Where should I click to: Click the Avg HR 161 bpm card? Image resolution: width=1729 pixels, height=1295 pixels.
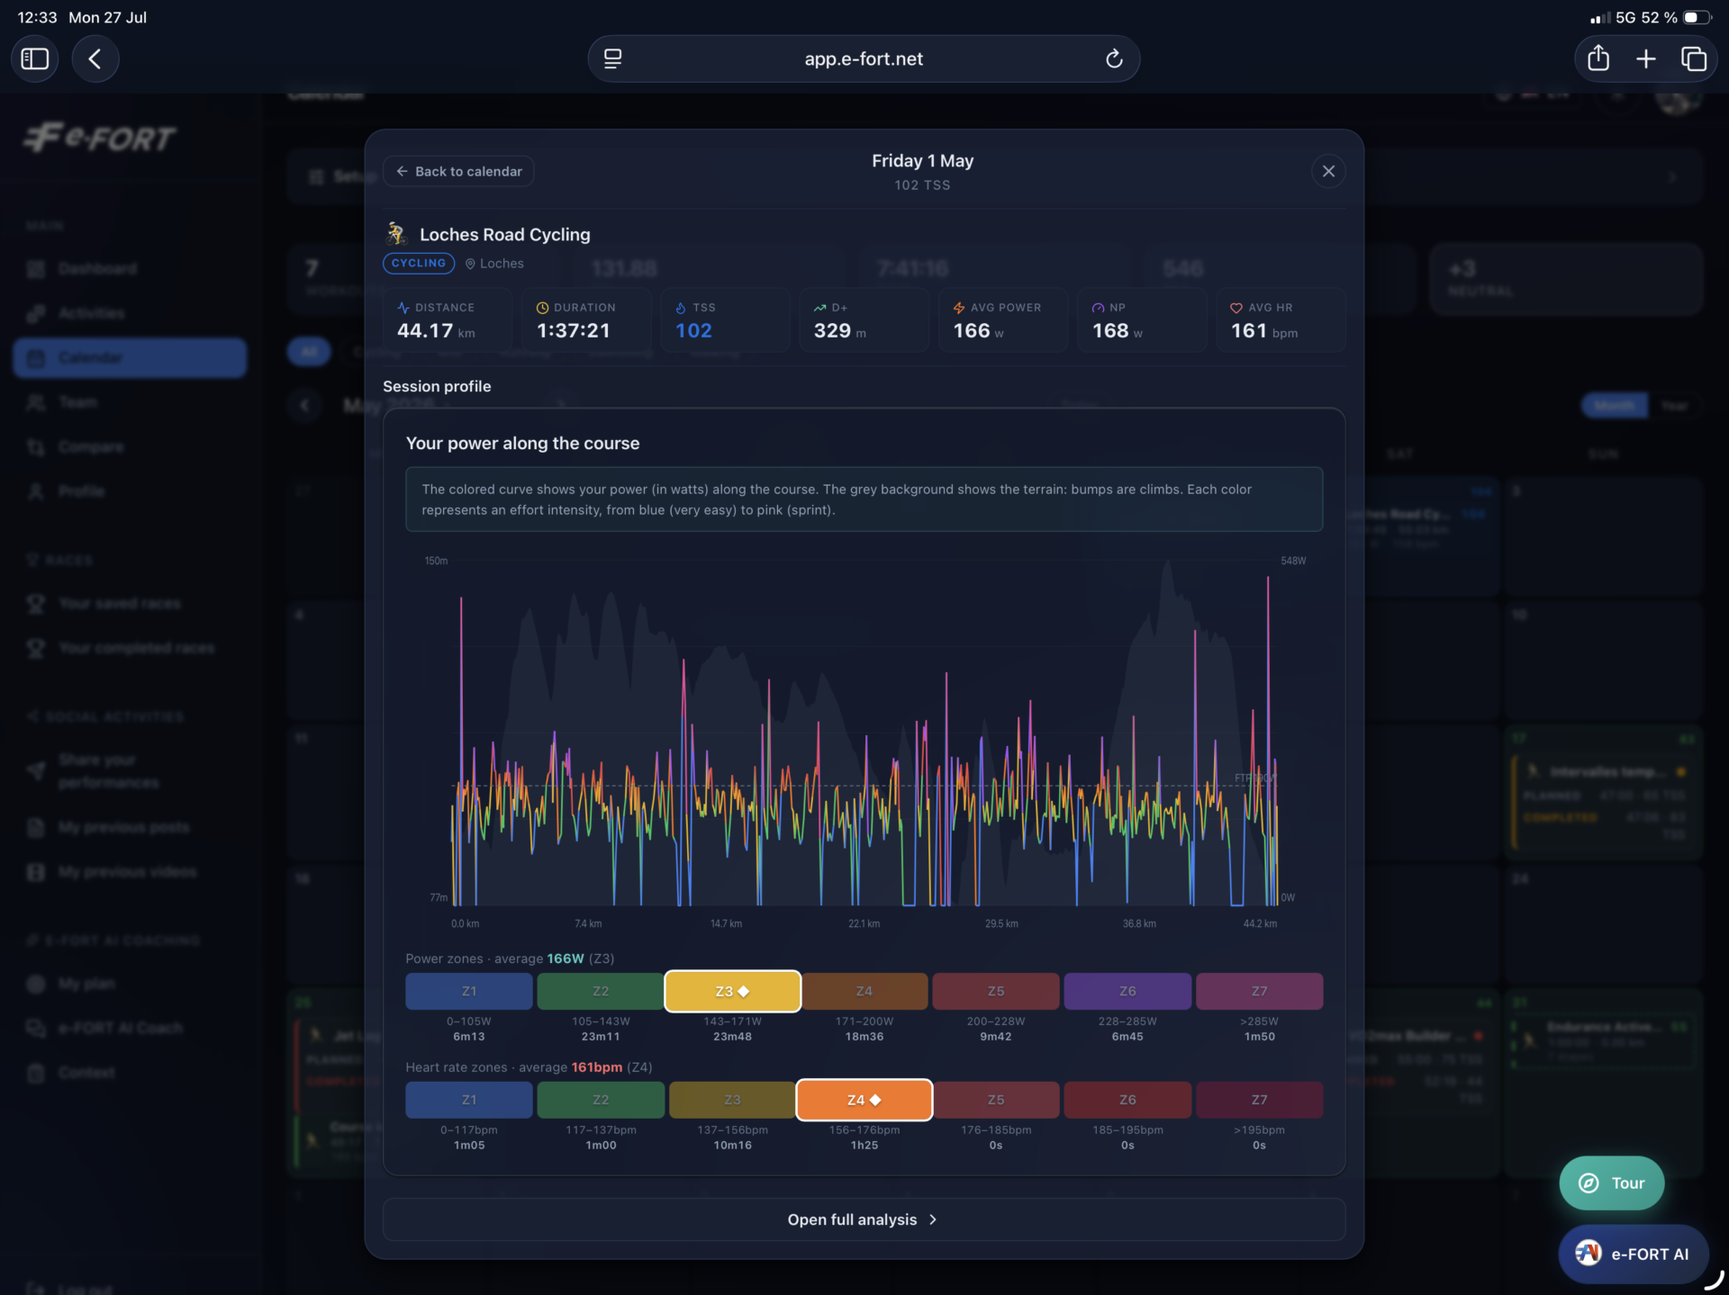[x=1281, y=320]
